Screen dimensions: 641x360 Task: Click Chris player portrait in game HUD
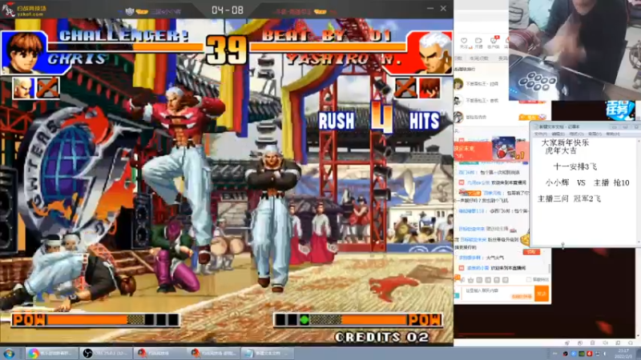pyautogui.click(x=23, y=52)
